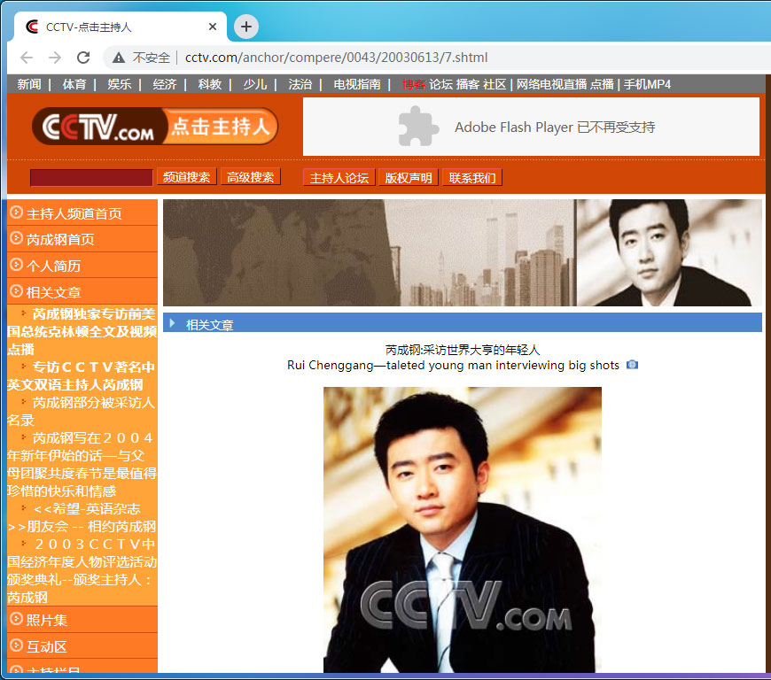Open 网络电视直播 link
Viewport: 771px width, 680px height.
(x=552, y=84)
